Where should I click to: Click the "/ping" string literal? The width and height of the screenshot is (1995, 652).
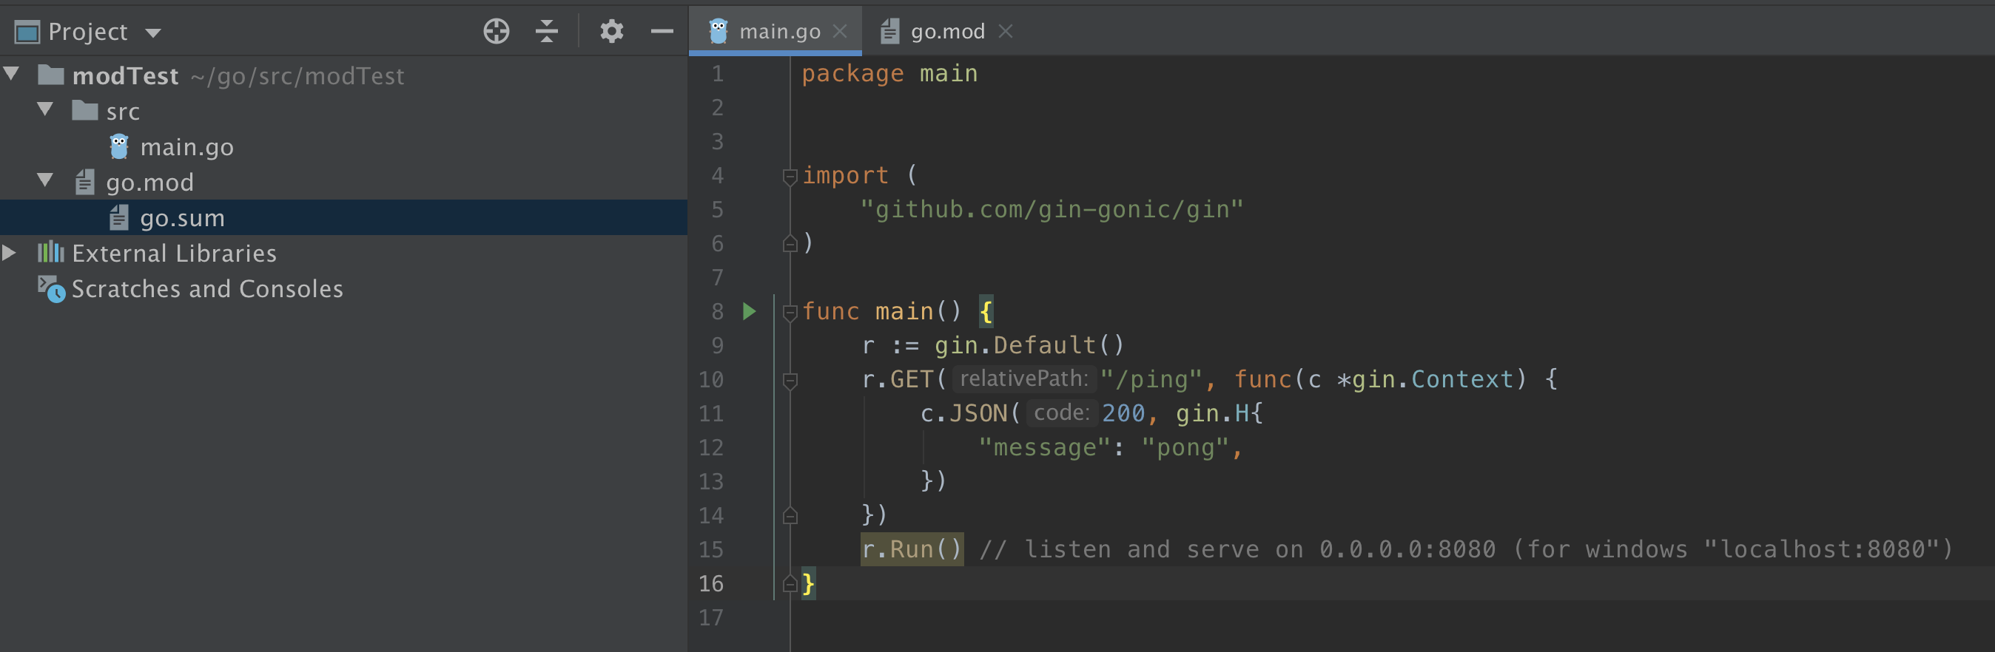pyautogui.click(x=1151, y=380)
